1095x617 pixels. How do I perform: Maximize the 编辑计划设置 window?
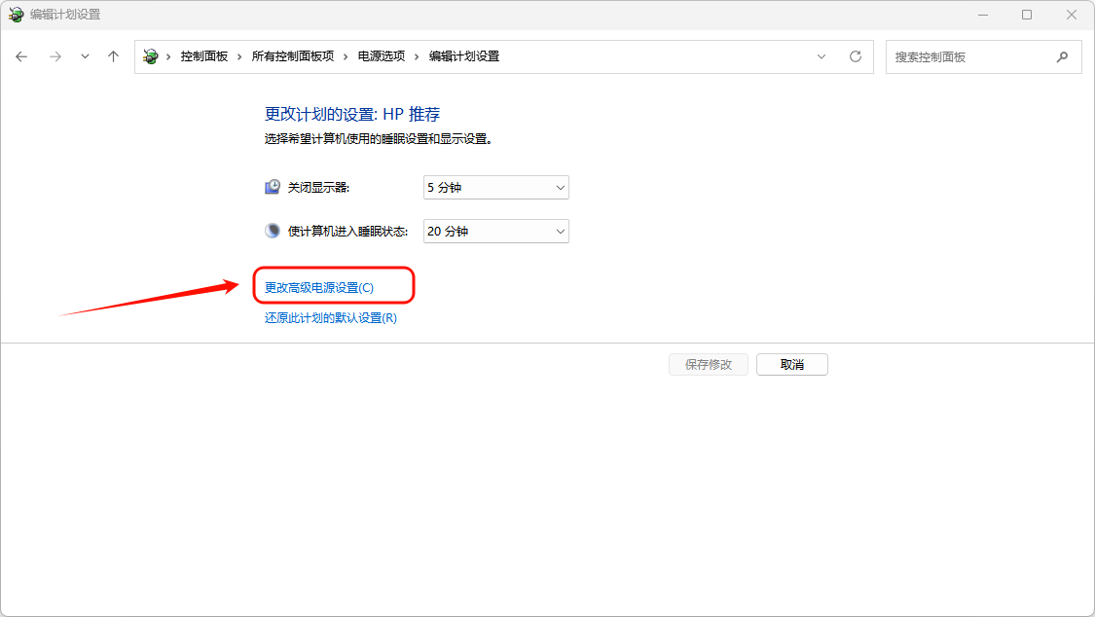(1027, 15)
